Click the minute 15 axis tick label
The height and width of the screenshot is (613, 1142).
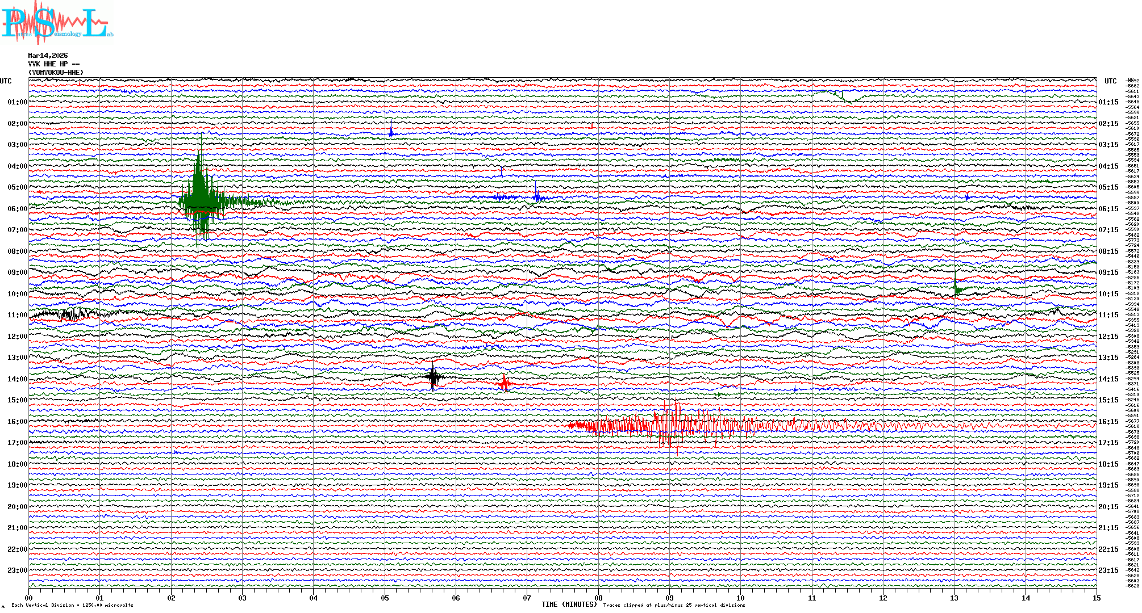[x=1096, y=598]
